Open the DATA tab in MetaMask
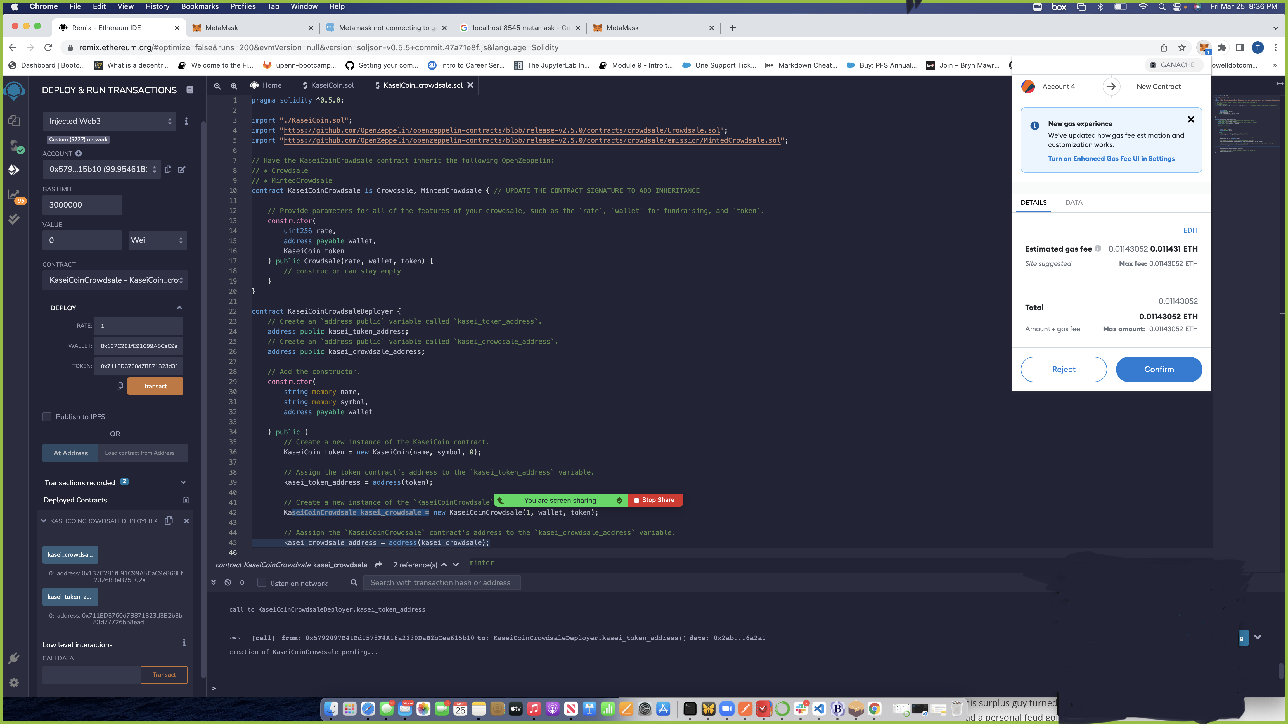The image size is (1288, 724). coord(1074,202)
